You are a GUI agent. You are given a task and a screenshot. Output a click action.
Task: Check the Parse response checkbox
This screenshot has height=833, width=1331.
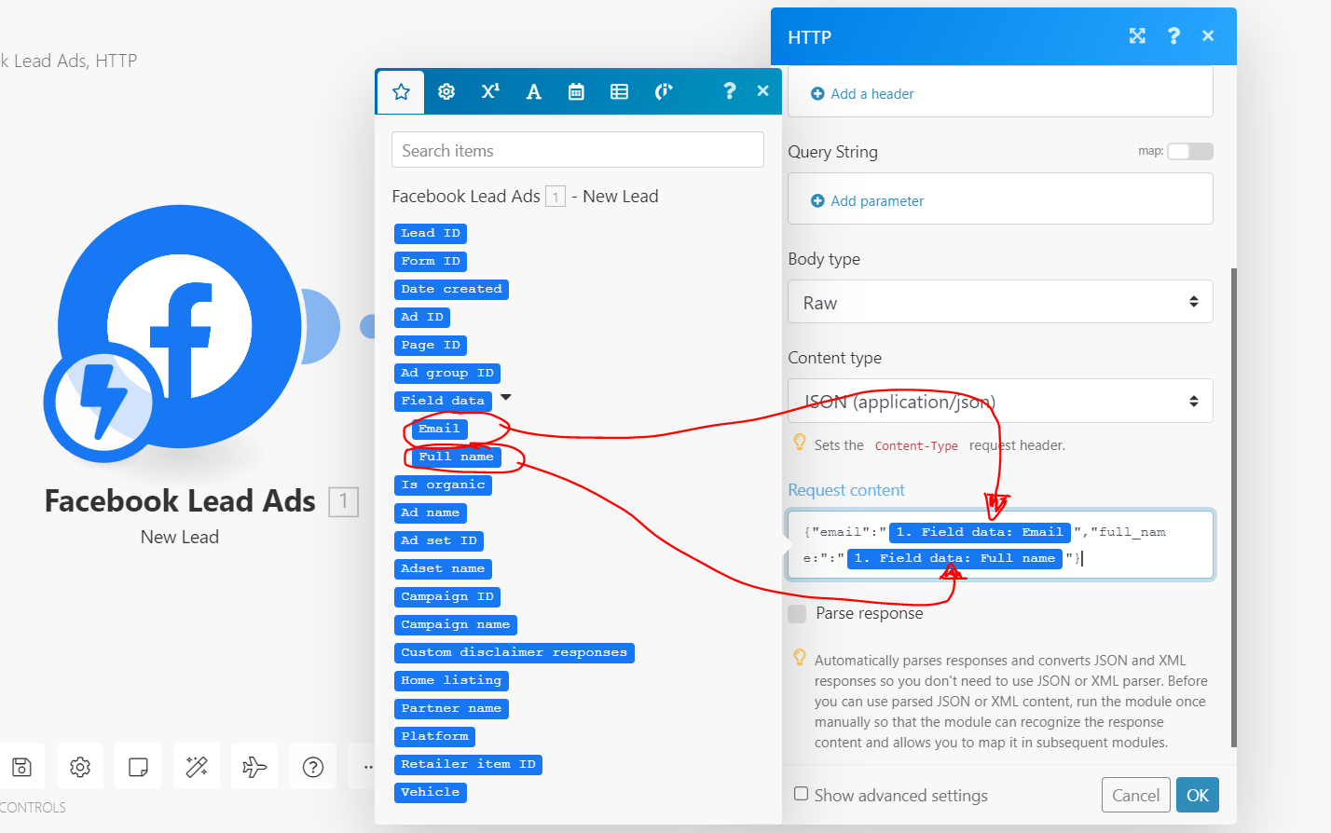point(797,613)
